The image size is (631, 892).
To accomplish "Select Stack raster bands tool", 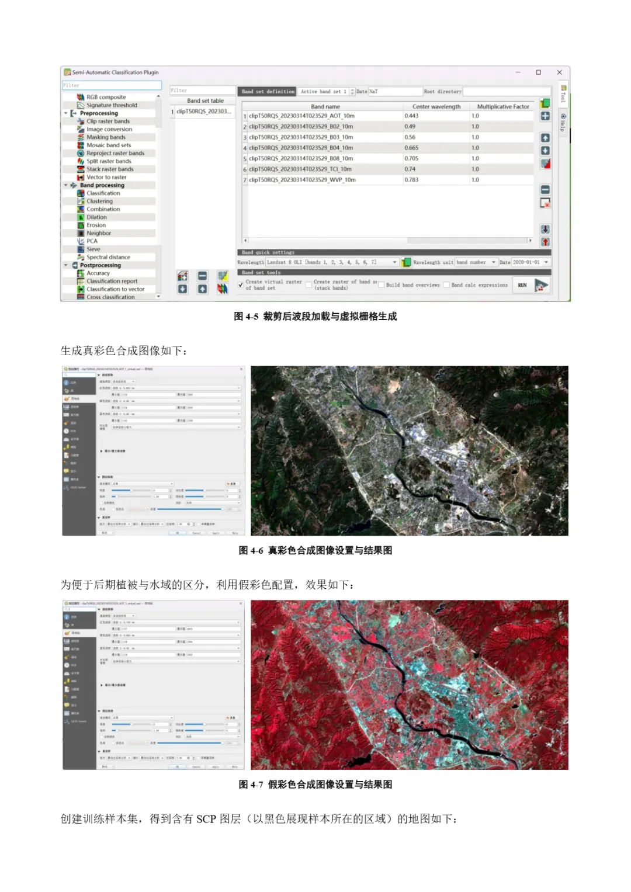I will [x=110, y=169].
